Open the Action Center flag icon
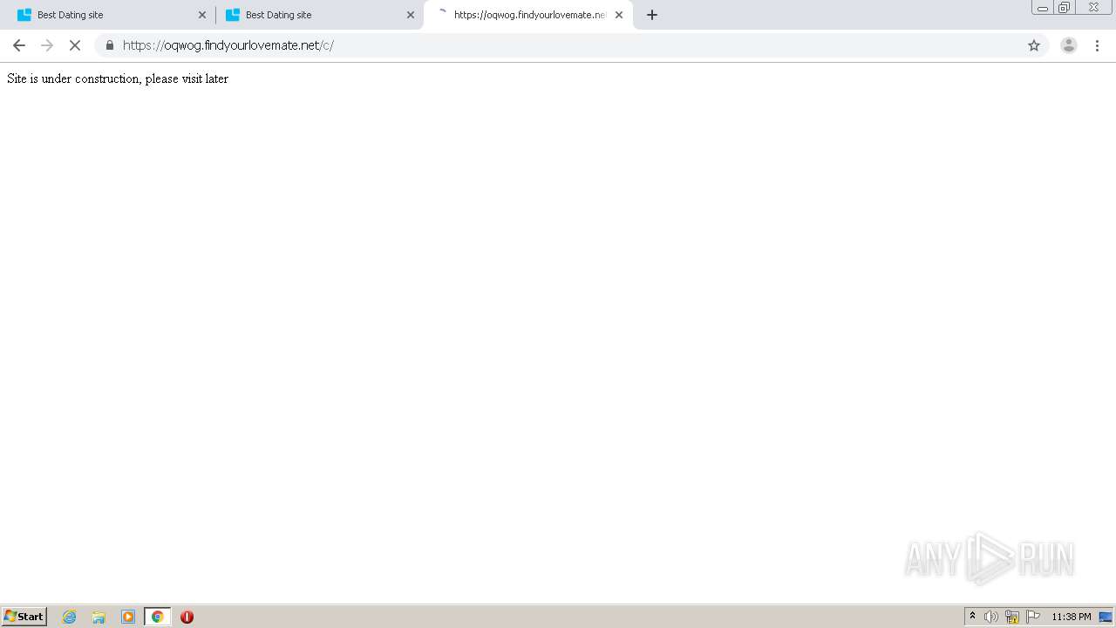This screenshot has width=1116, height=628. coord(1033,617)
